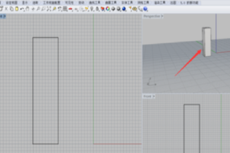Click the Undo arrow icon
The width and height of the screenshot is (230, 153).
point(22,9)
